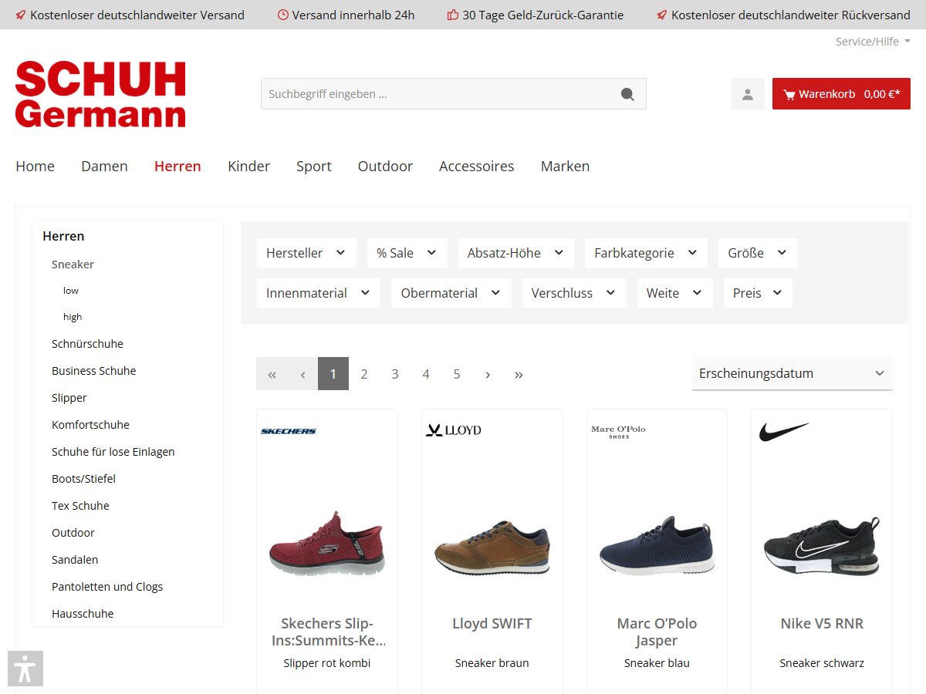Open the Herren category in the top navigation

click(177, 166)
